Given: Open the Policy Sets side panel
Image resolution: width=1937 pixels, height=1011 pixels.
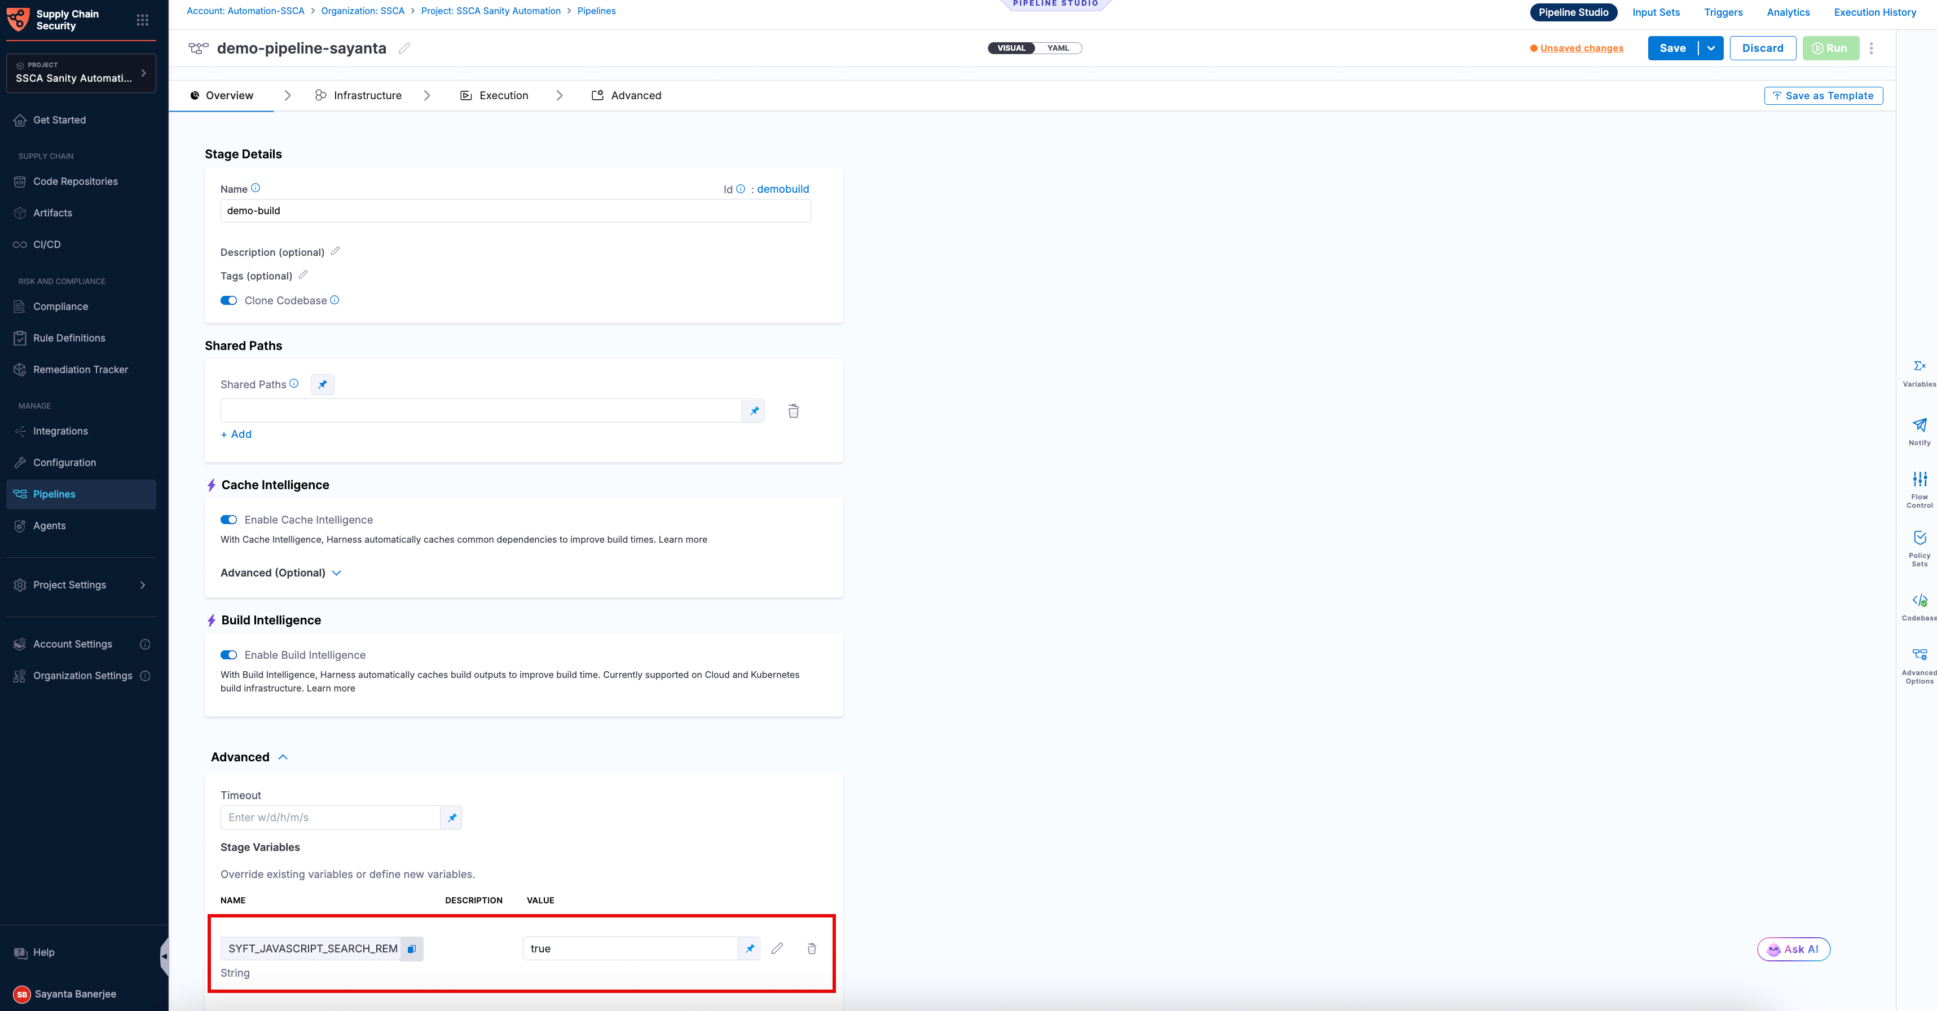Looking at the screenshot, I should pos(1920,548).
